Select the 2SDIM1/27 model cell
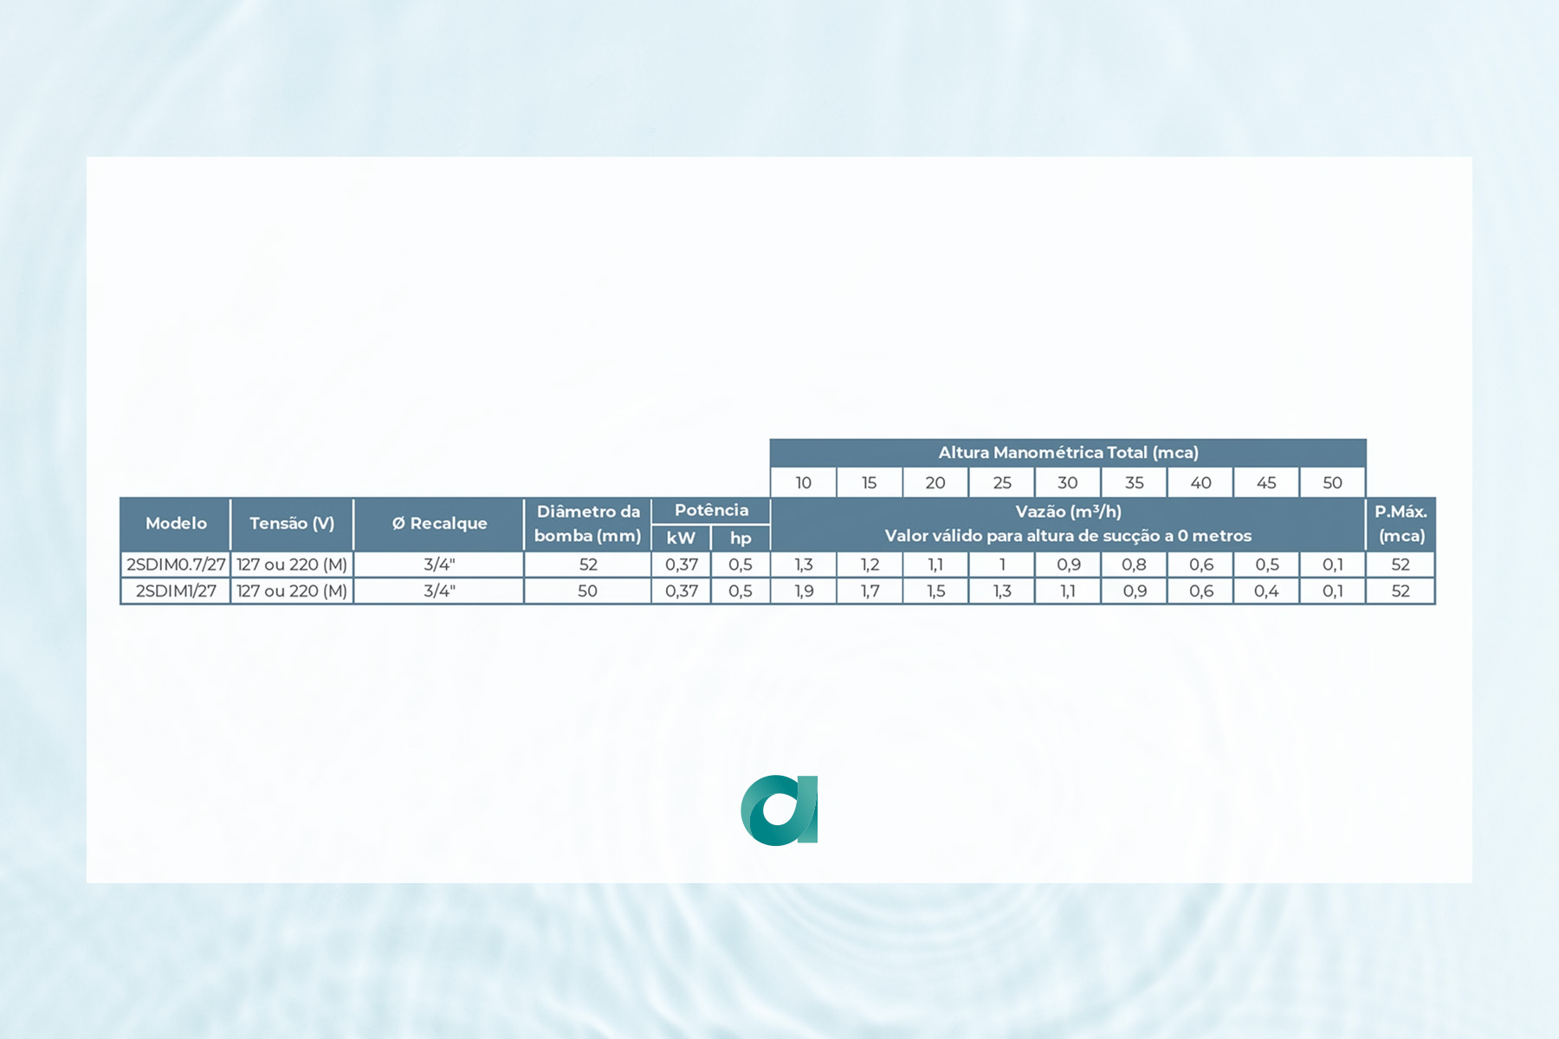 [x=176, y=591]
